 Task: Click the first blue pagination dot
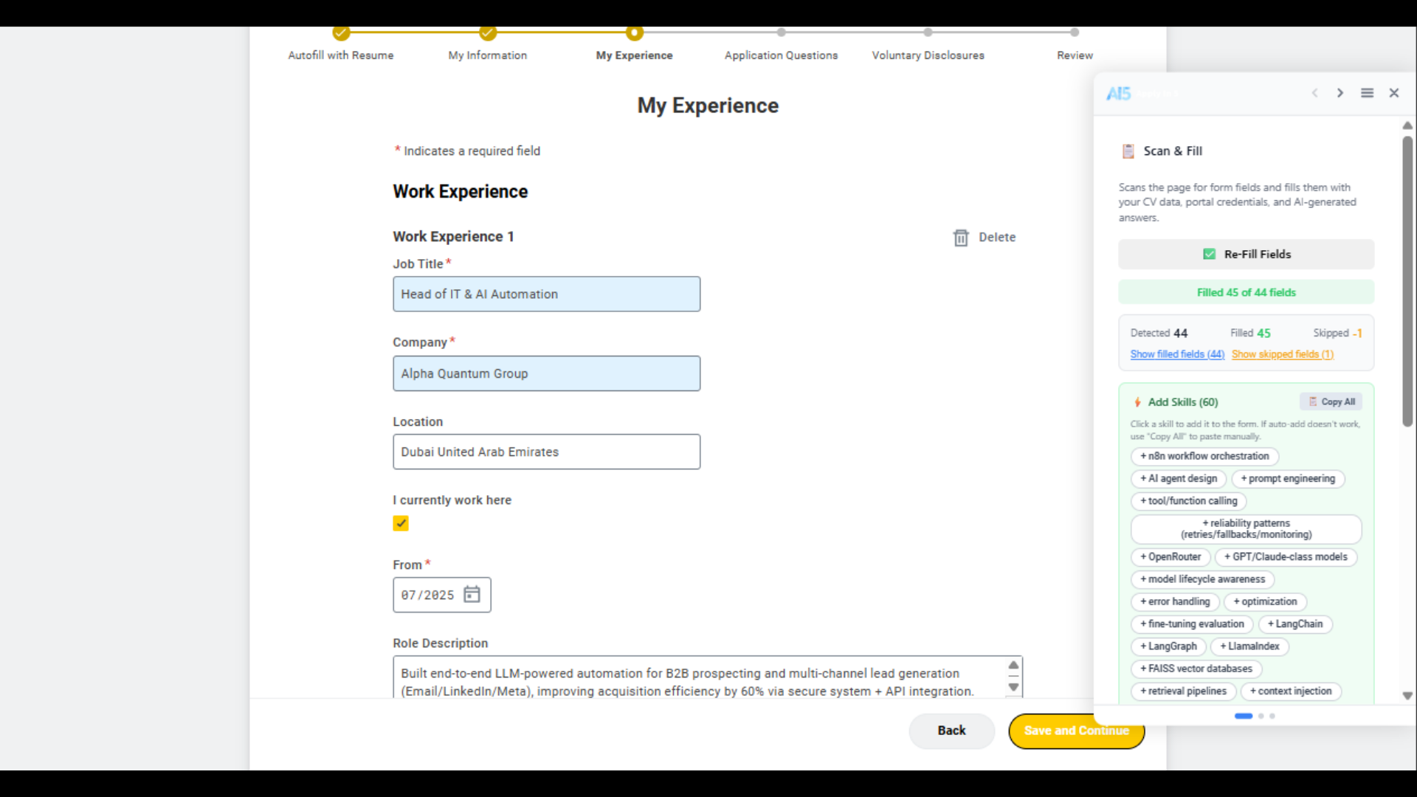point(1243,716)
